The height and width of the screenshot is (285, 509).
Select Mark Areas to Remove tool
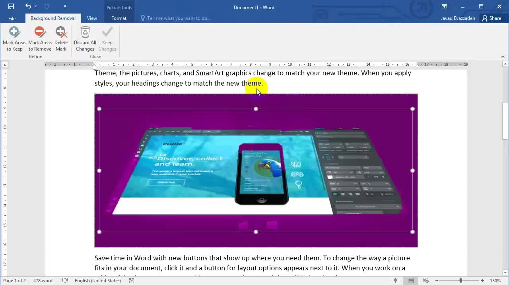(x=40, y=39)
